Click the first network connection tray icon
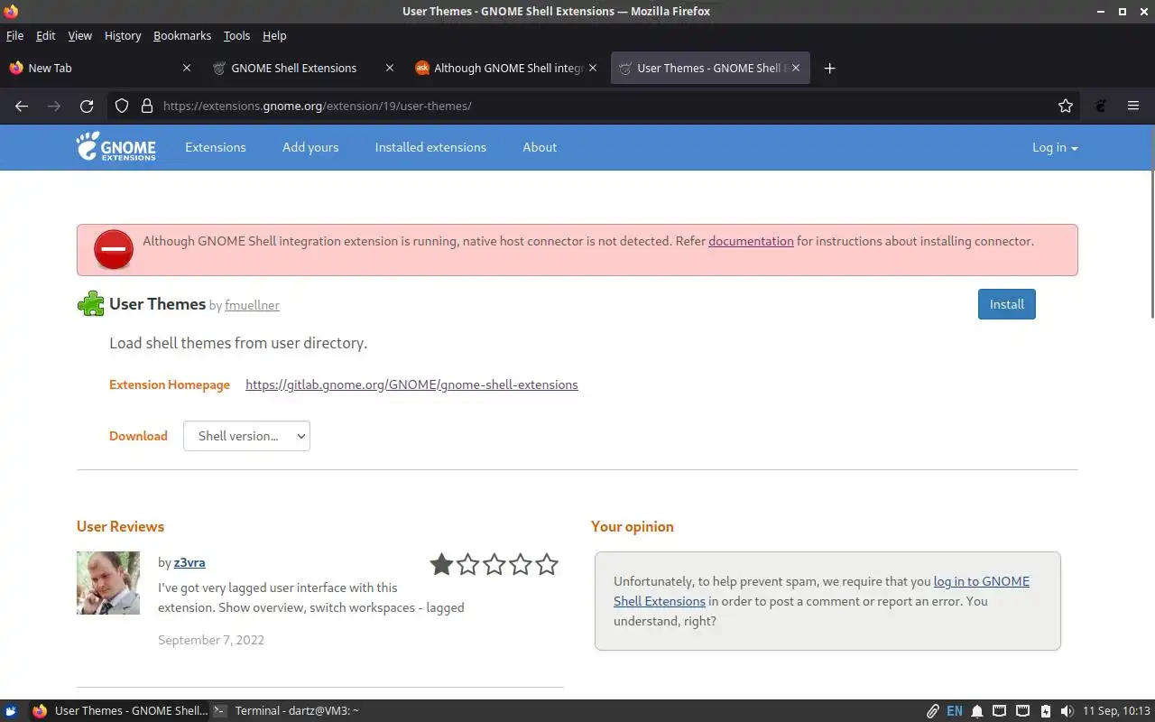 pos(1000,710)
